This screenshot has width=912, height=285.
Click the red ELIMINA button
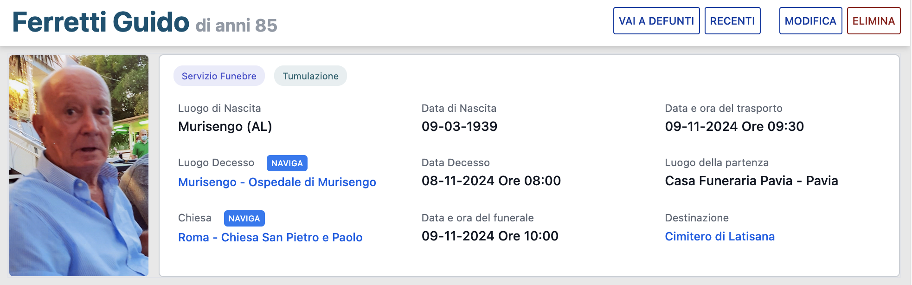pyautogui.click(x=873, y=21)
